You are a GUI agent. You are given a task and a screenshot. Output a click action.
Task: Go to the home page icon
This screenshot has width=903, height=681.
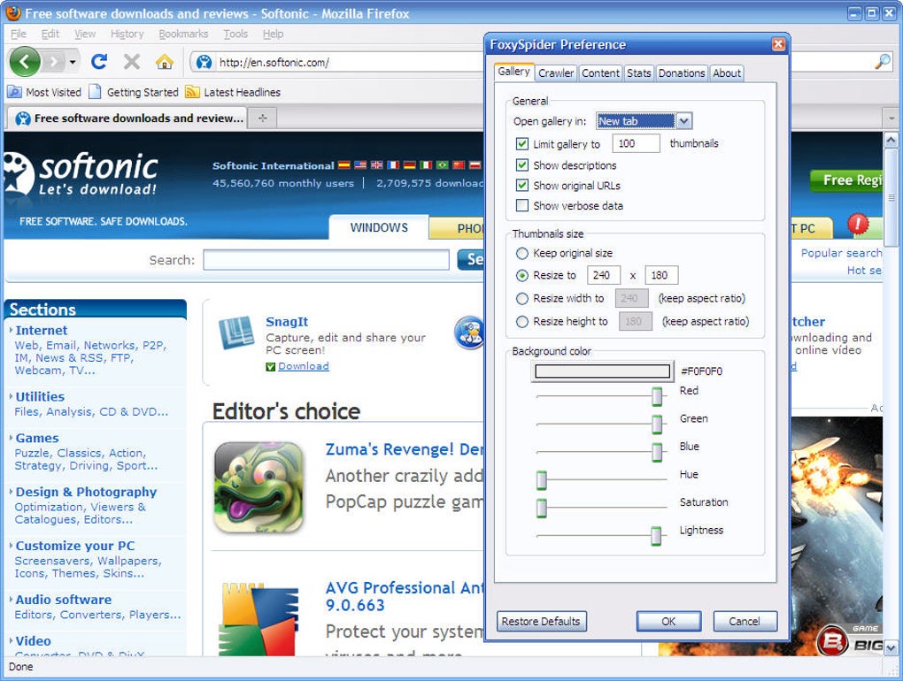coord(164,62)
